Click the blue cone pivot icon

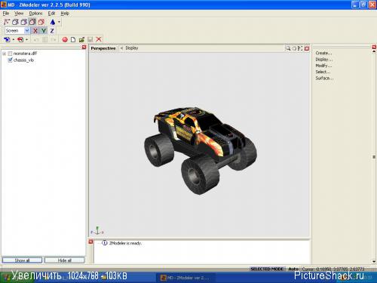click(x=53, y=22)
